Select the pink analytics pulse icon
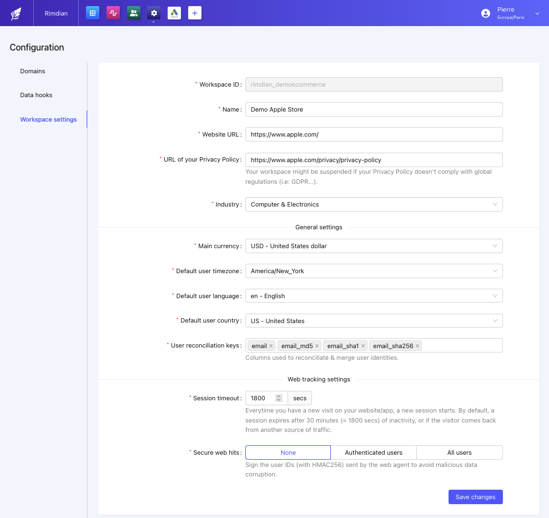549x518 pixels. click(x=113, y=13)
